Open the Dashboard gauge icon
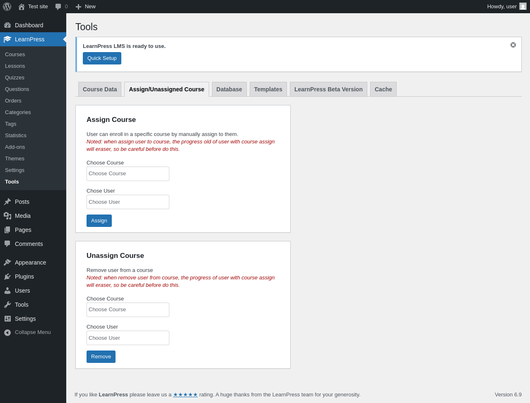This screenshot has width=530, height=403. [7, 25]
